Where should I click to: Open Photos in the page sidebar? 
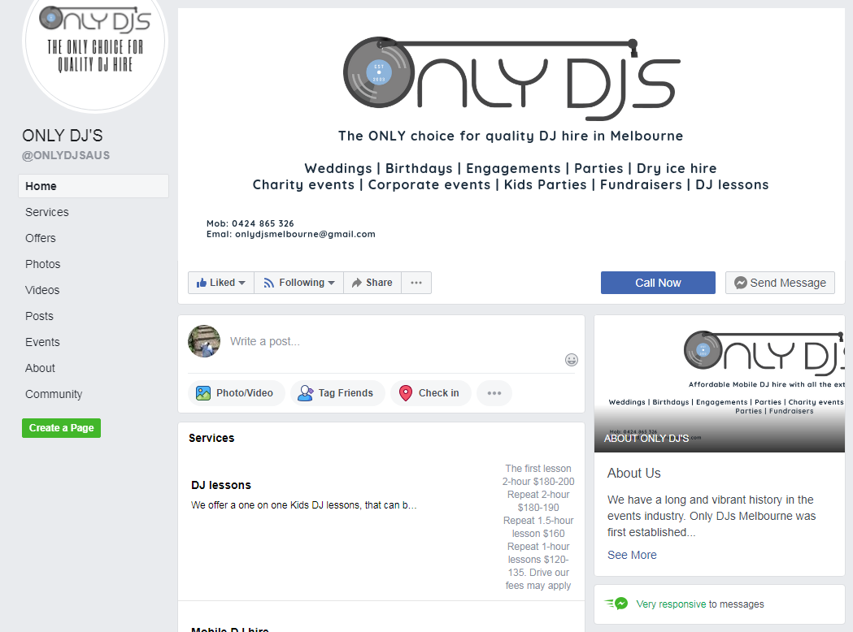click(42, 264)
